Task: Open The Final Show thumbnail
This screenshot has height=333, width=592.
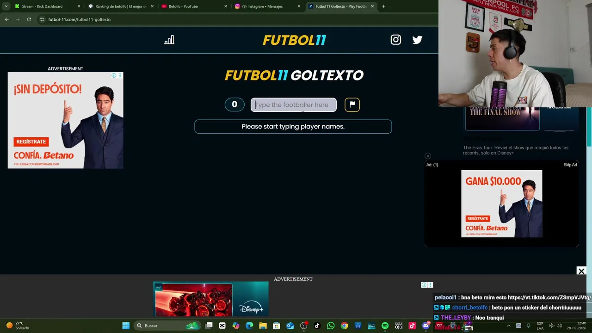Action: point(502,118)
